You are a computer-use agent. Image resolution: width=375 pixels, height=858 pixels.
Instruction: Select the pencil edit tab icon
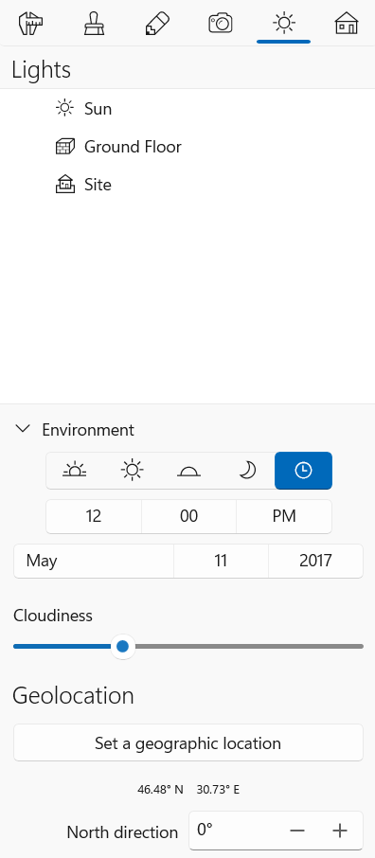point(157,24)
